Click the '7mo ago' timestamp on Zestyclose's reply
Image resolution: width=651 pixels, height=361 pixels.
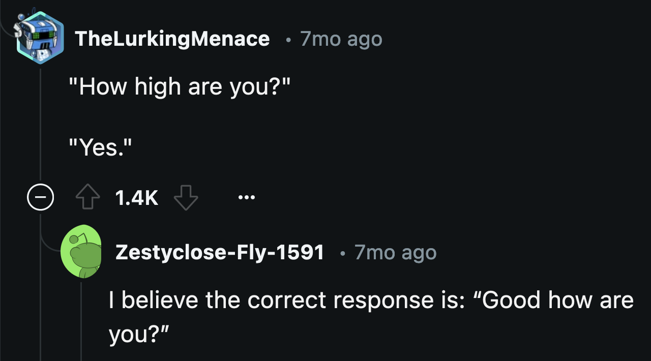pyautogui.click(x=395, y=252)
